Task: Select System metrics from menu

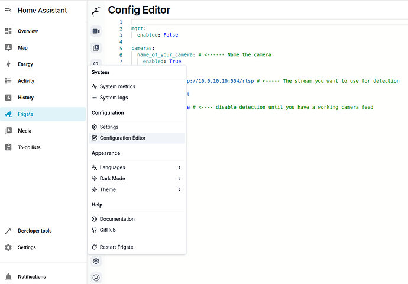Action: [117, 86]
